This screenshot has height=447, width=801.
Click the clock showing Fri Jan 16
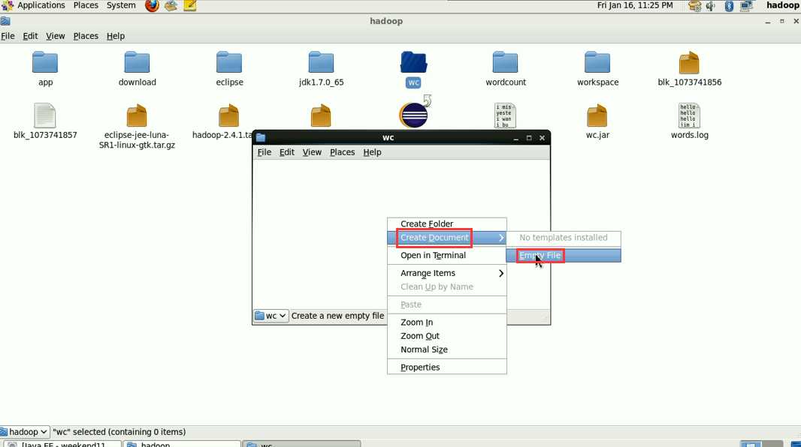[635, 5]
